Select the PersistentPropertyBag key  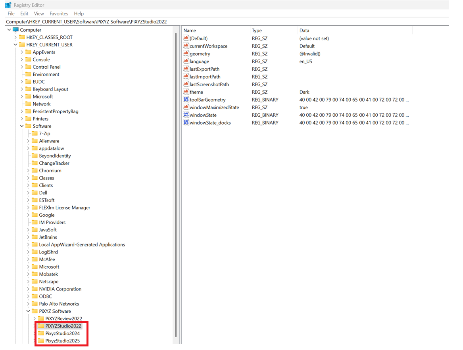tap(56, 112)
